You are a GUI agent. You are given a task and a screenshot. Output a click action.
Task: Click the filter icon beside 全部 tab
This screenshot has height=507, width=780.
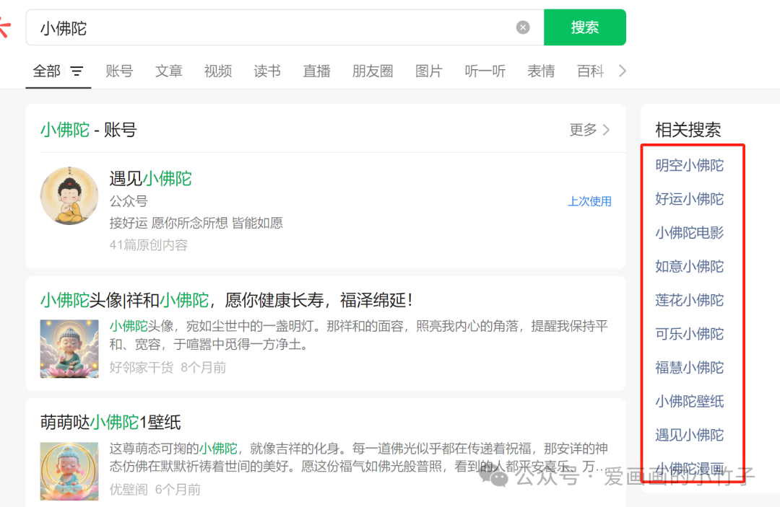77,71
